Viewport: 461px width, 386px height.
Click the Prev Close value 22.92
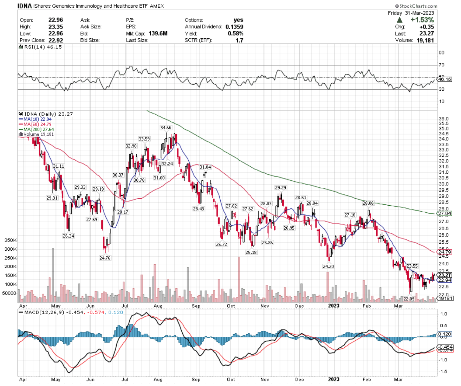tap(56, 40)
